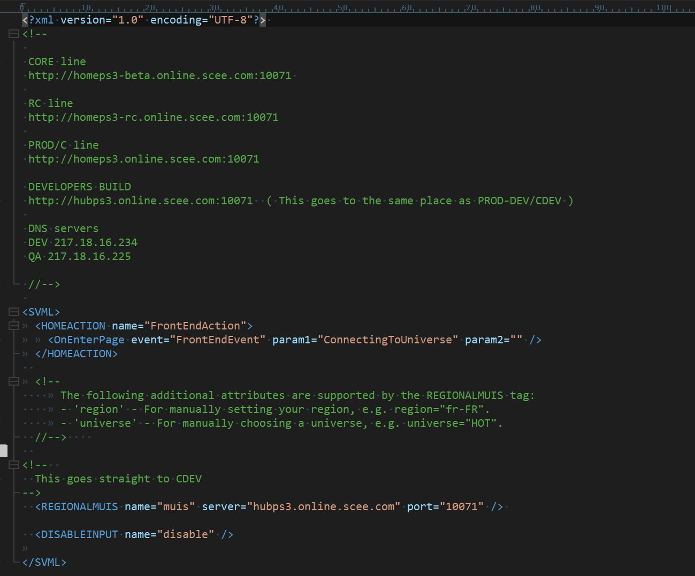This screenshot has width=695, height=576.
Task: Click the port="10071" attribute
Action: coord(446,506)
